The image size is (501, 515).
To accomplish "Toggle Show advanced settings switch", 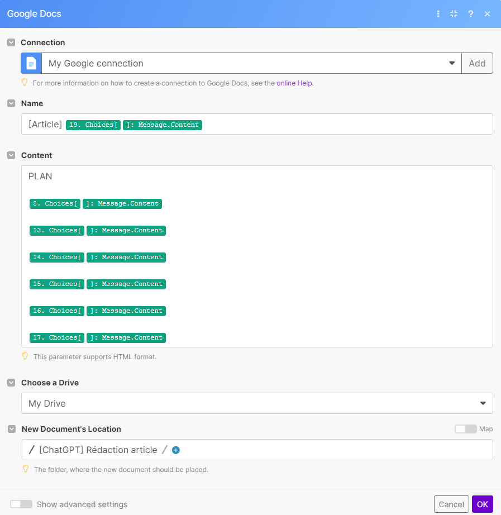I will [21, 504].
